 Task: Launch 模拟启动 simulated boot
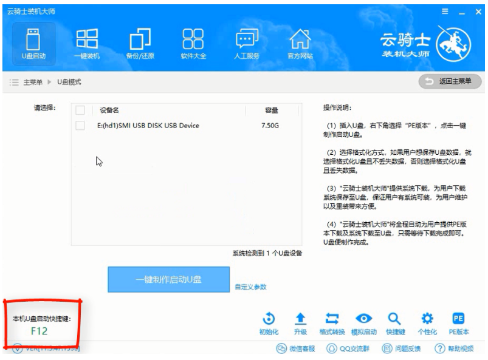[364, 323]
